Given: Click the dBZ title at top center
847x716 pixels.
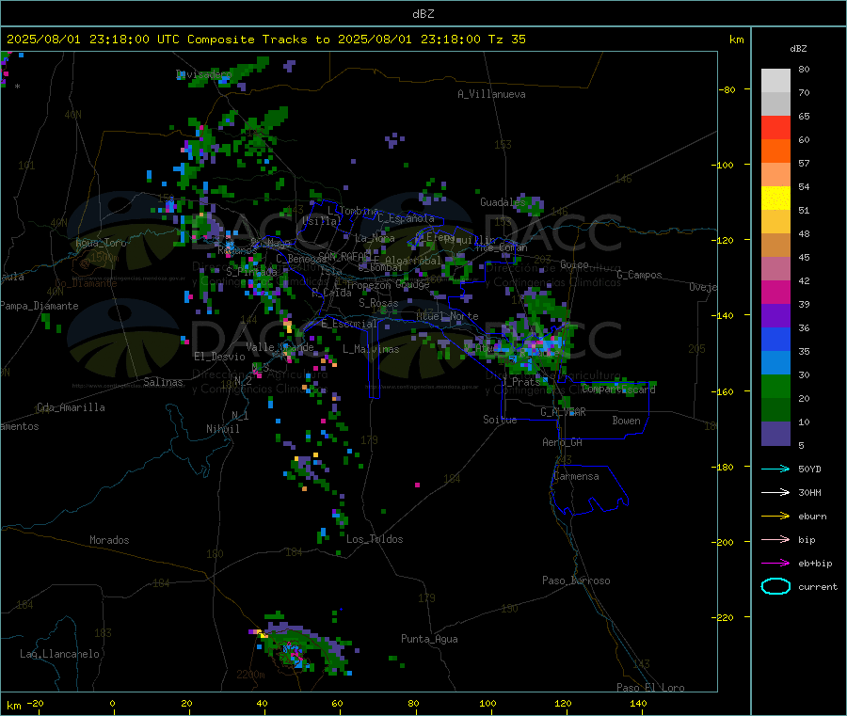Looking at the screenshot, I should (x=423, y=13).
